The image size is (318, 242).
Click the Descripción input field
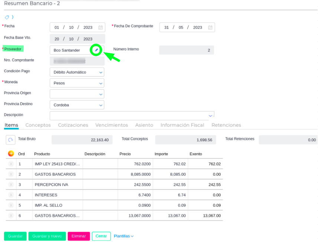130,115
